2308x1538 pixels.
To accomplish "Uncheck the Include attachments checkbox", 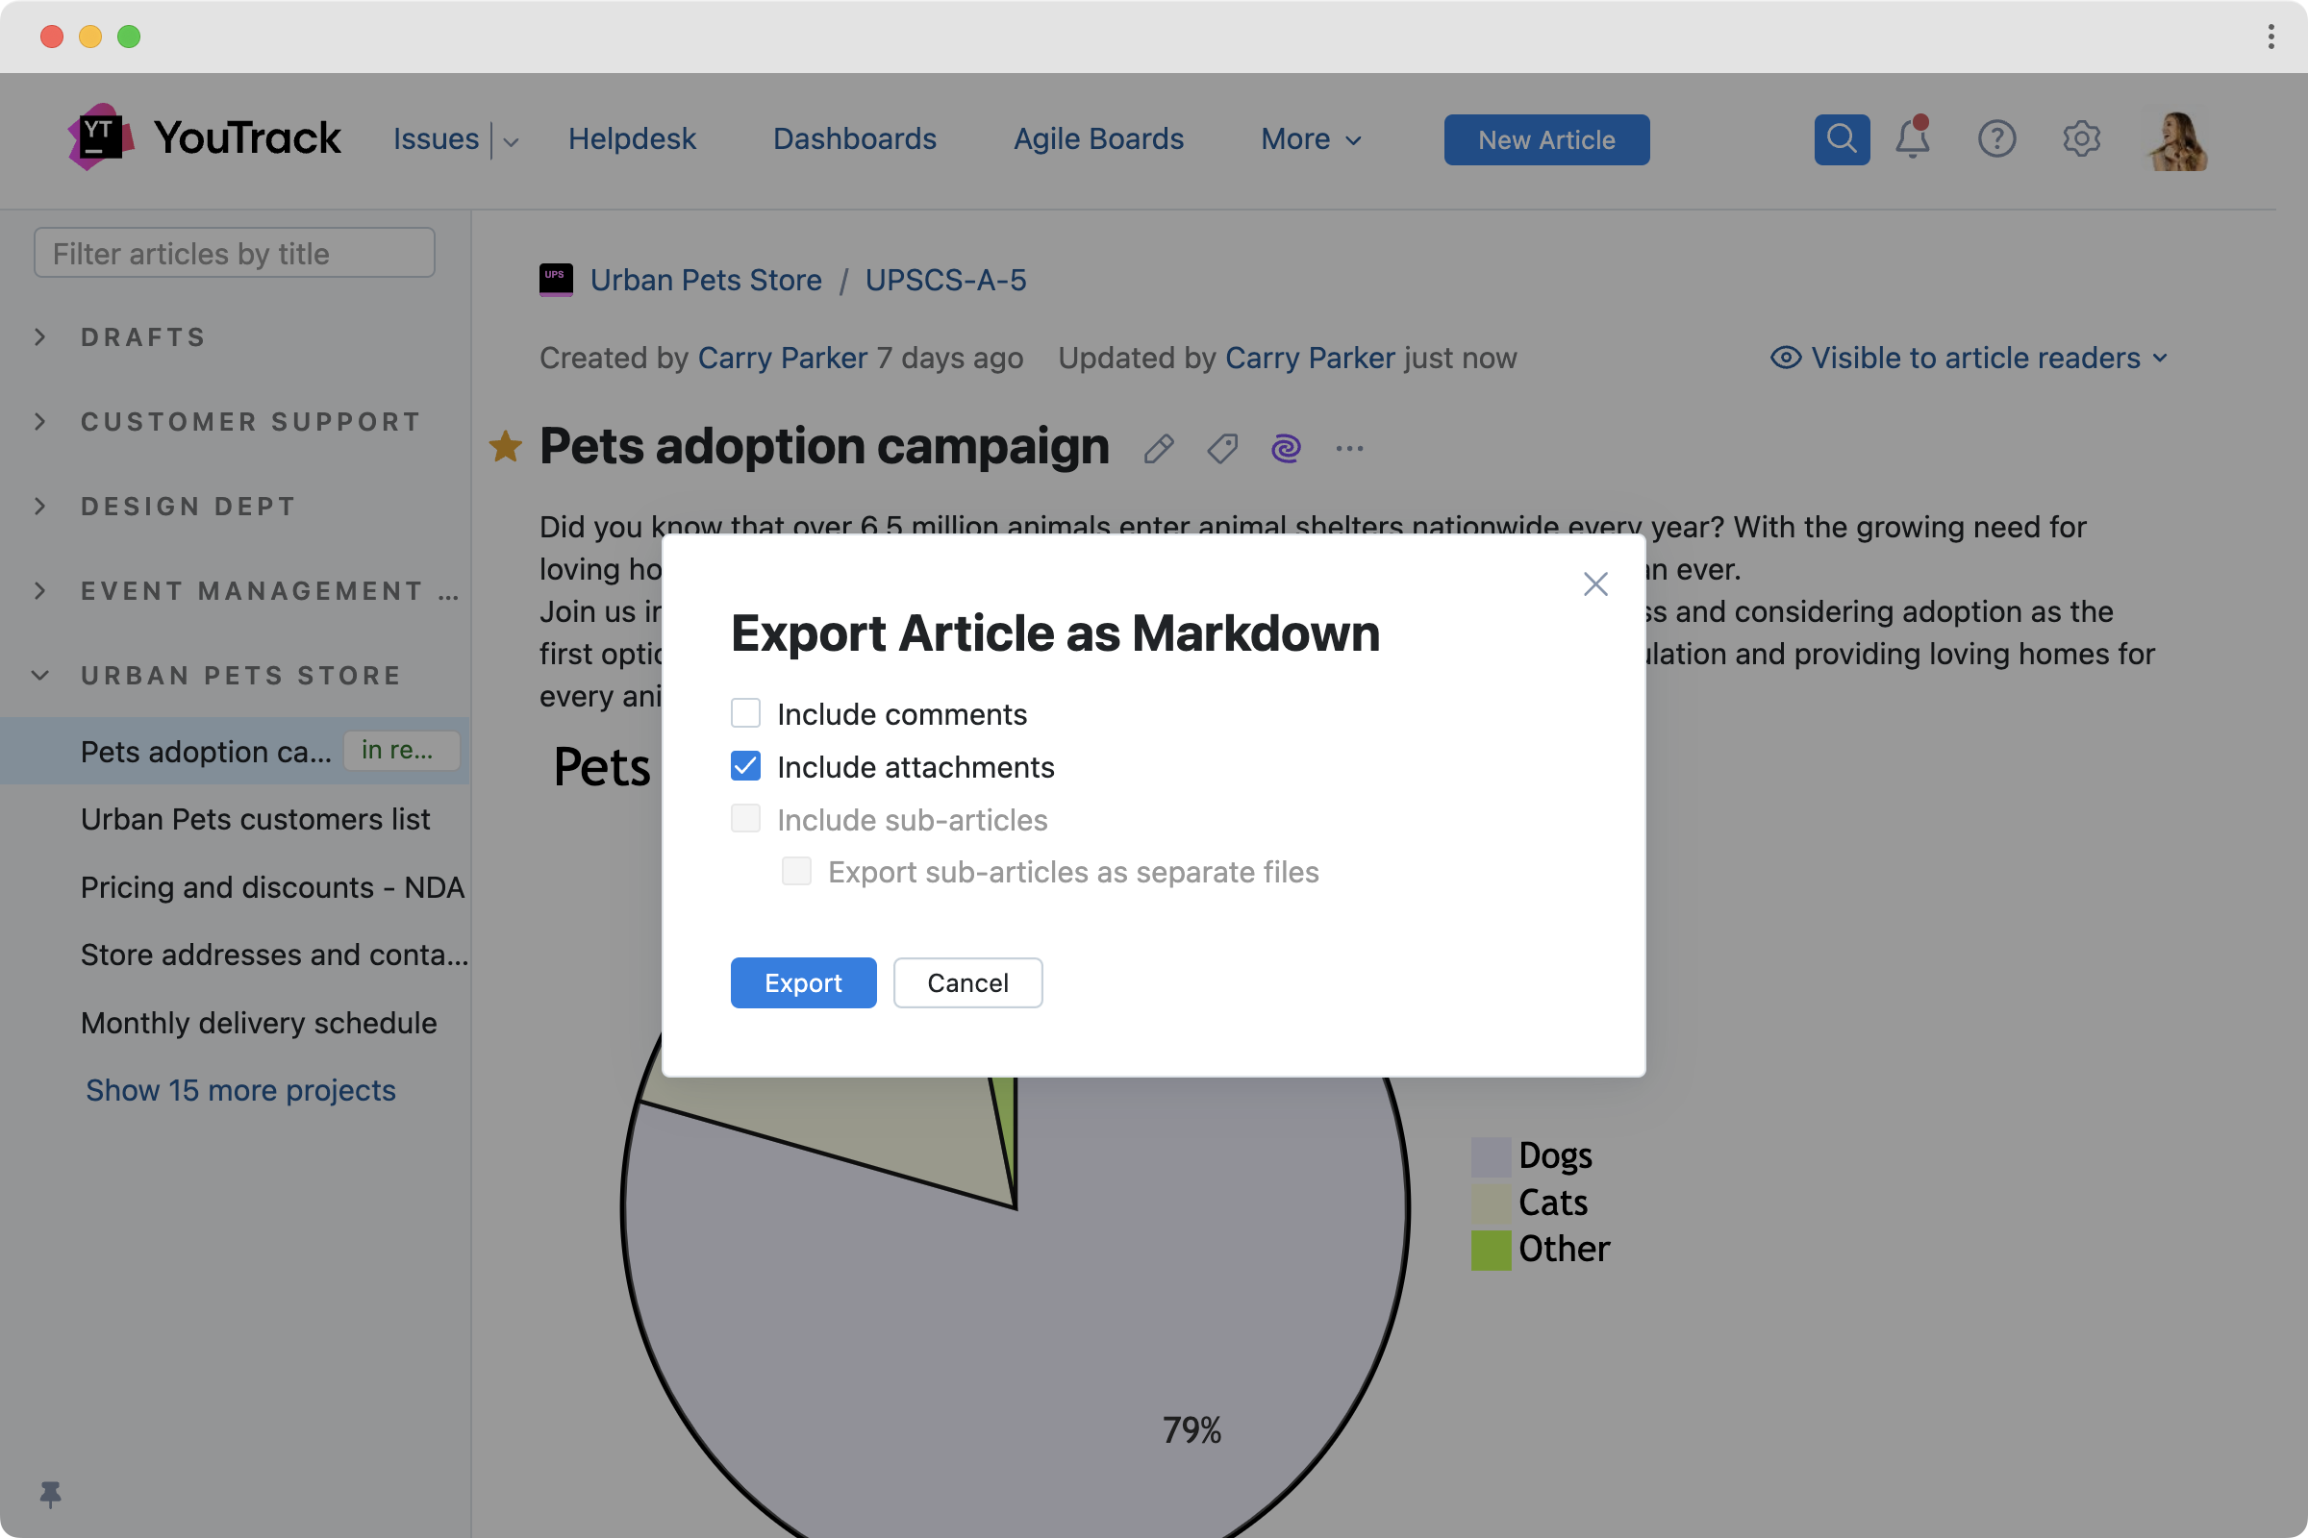I will tap(746, 766).
